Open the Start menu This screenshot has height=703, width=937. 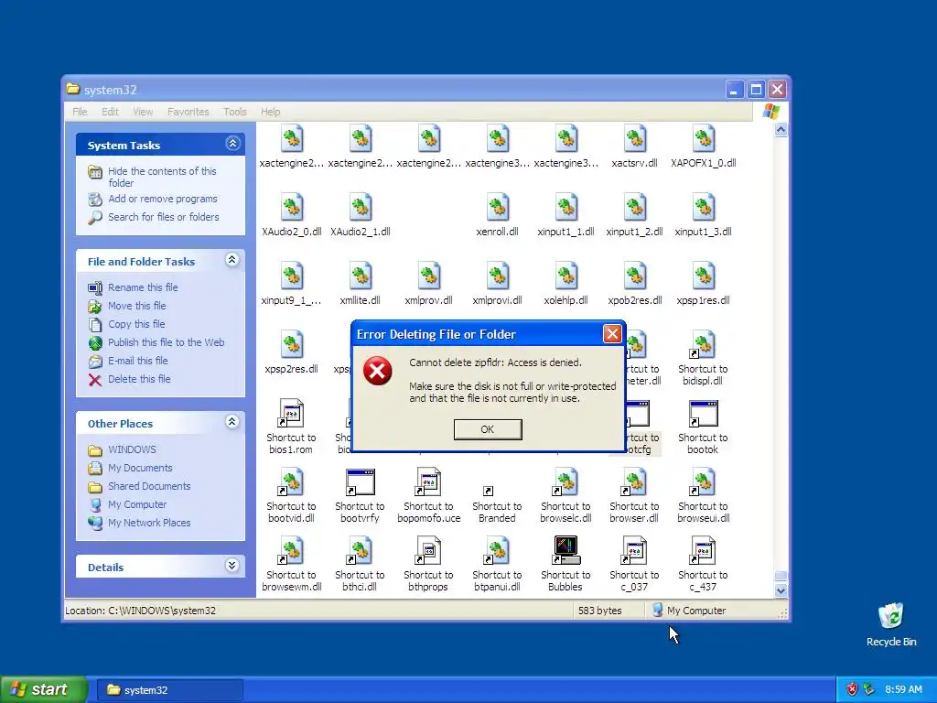pyautogui.click(x=44, y=689)
